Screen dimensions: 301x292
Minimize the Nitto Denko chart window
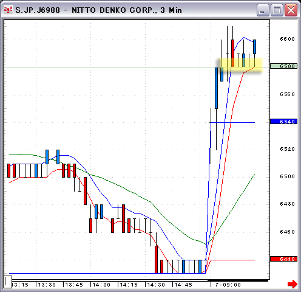pyautogui.click(x=263, y=10)
